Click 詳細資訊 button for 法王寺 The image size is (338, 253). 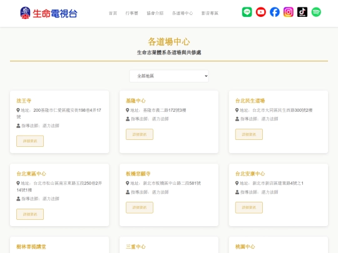click(x=30, y=141)
